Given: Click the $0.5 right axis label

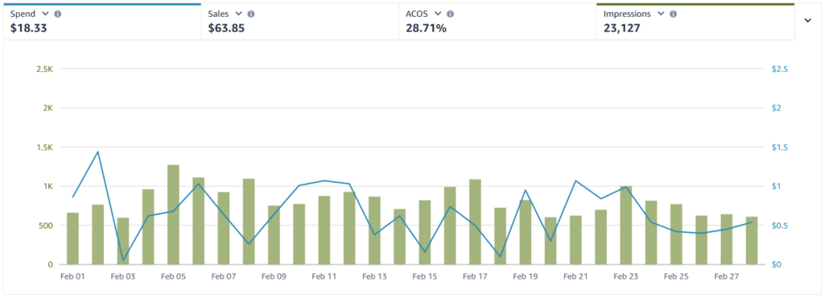Looking at the screenshot, I should coord(779,226).
